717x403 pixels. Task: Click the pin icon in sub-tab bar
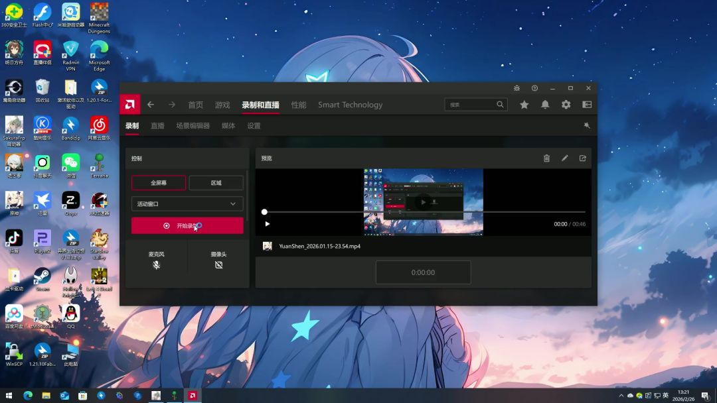click(x=587, y=125)
